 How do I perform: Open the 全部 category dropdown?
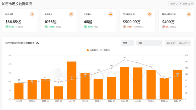[x=149, y=43]
